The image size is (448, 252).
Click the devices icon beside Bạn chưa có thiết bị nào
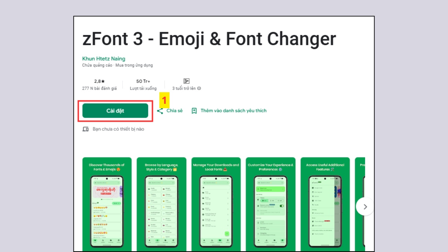click(85, 129)
